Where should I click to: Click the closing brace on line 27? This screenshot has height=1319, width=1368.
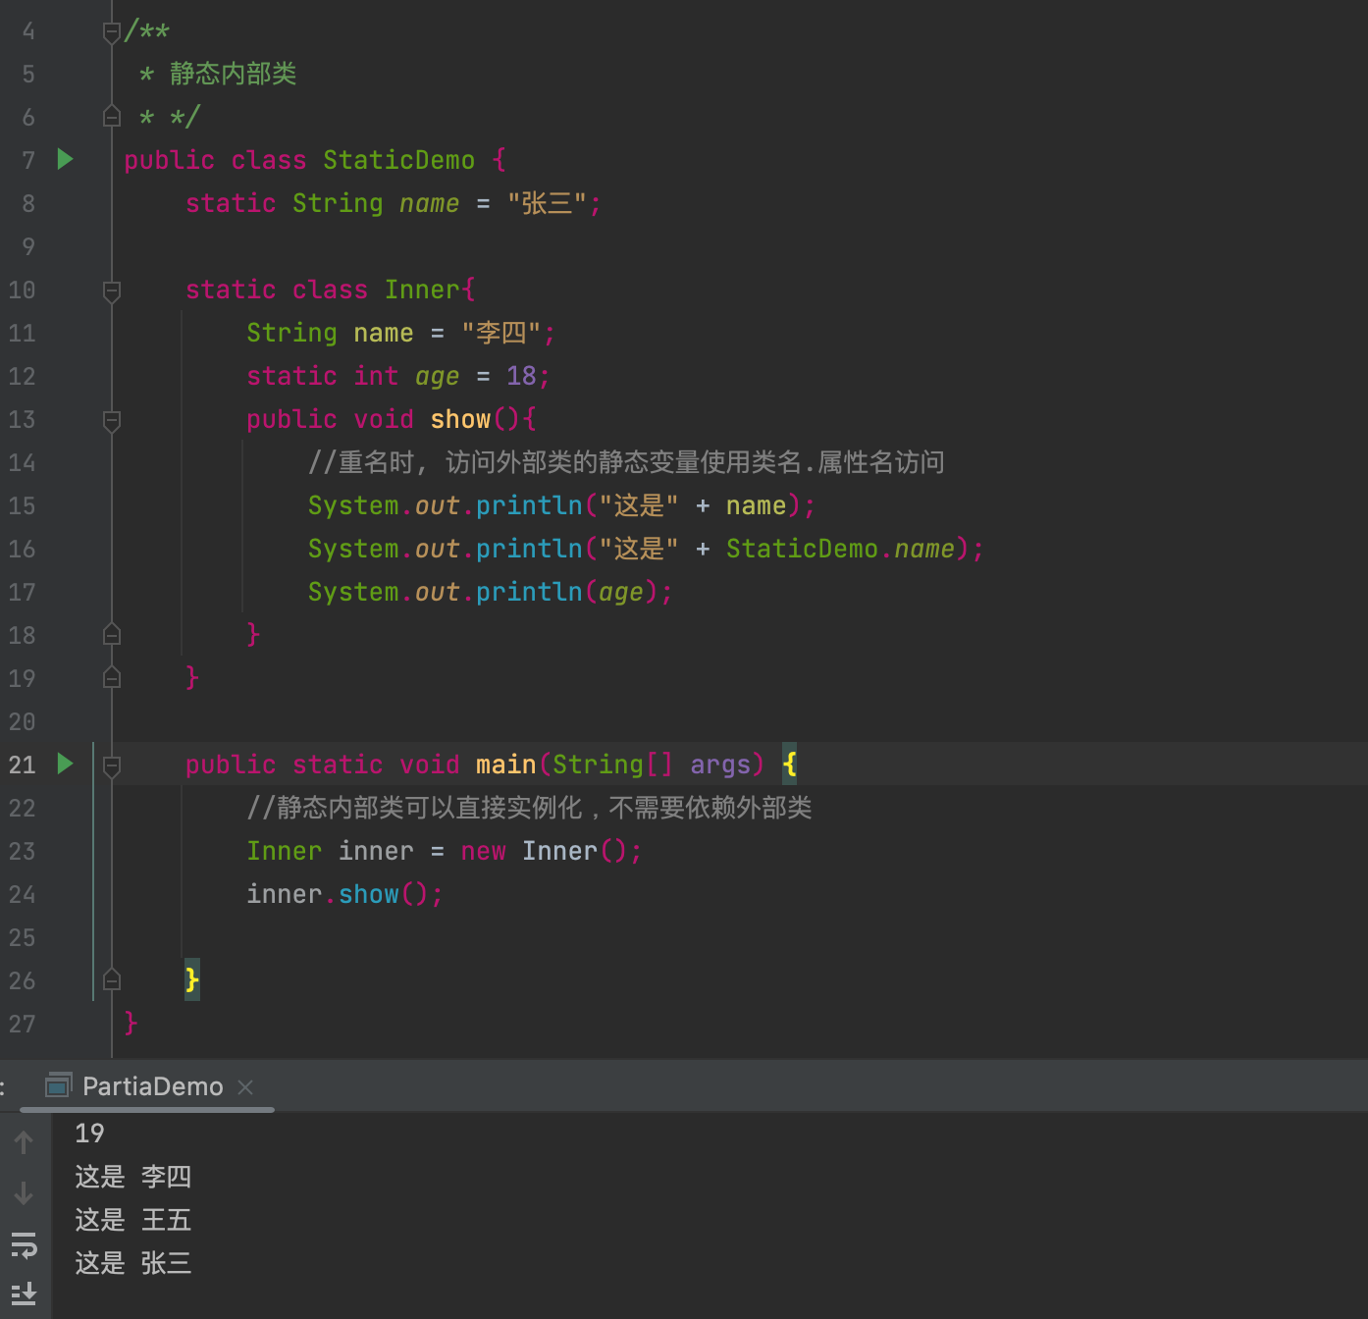131,1024
